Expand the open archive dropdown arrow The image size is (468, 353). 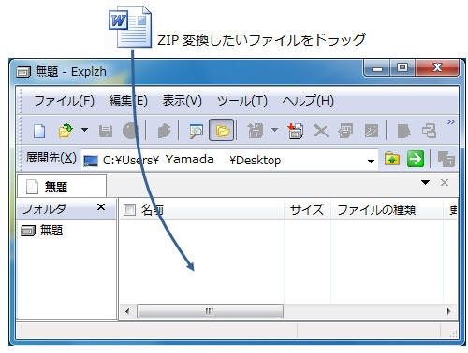coord(84,130)
